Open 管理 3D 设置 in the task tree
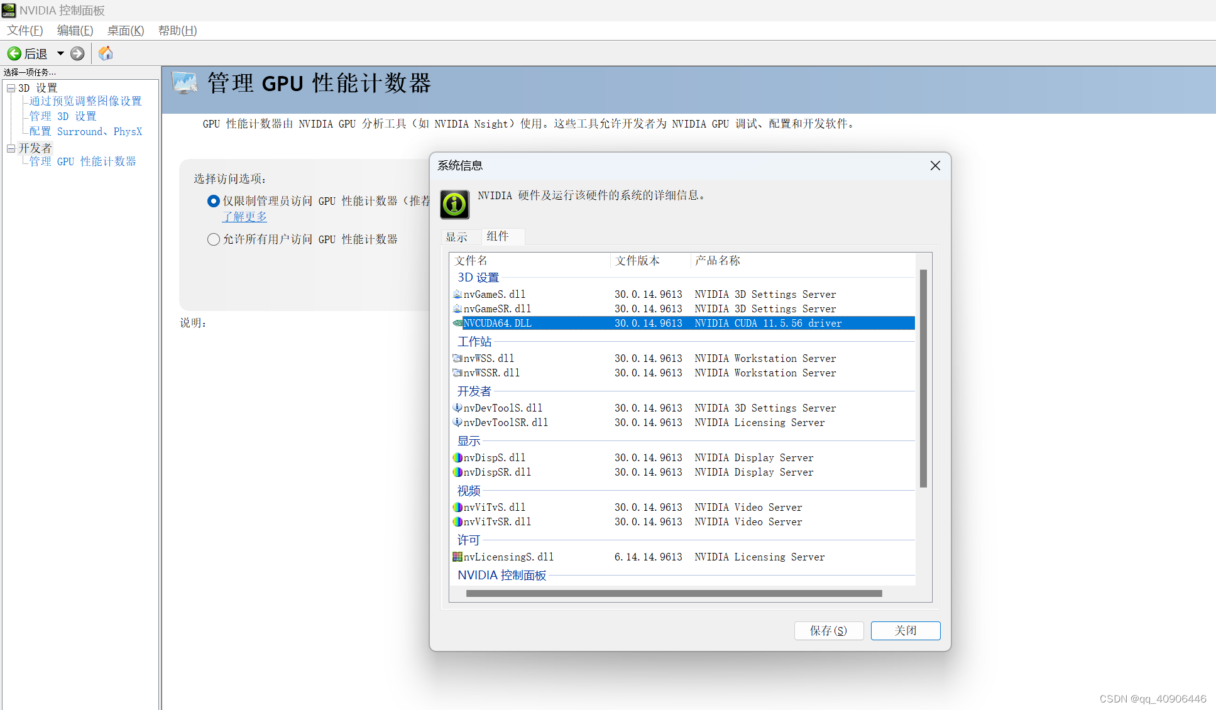The width and height of the screenshot is (1216, 710). (63, 116)
